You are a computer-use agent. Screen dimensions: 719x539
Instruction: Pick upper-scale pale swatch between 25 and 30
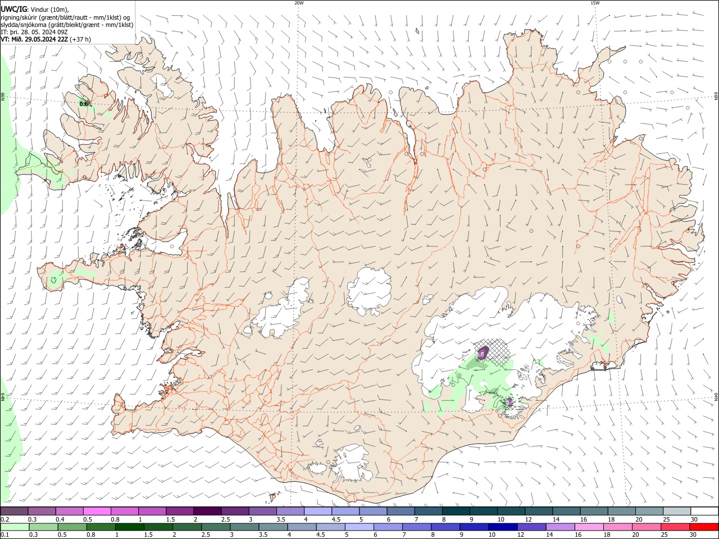tap(677, 511)
